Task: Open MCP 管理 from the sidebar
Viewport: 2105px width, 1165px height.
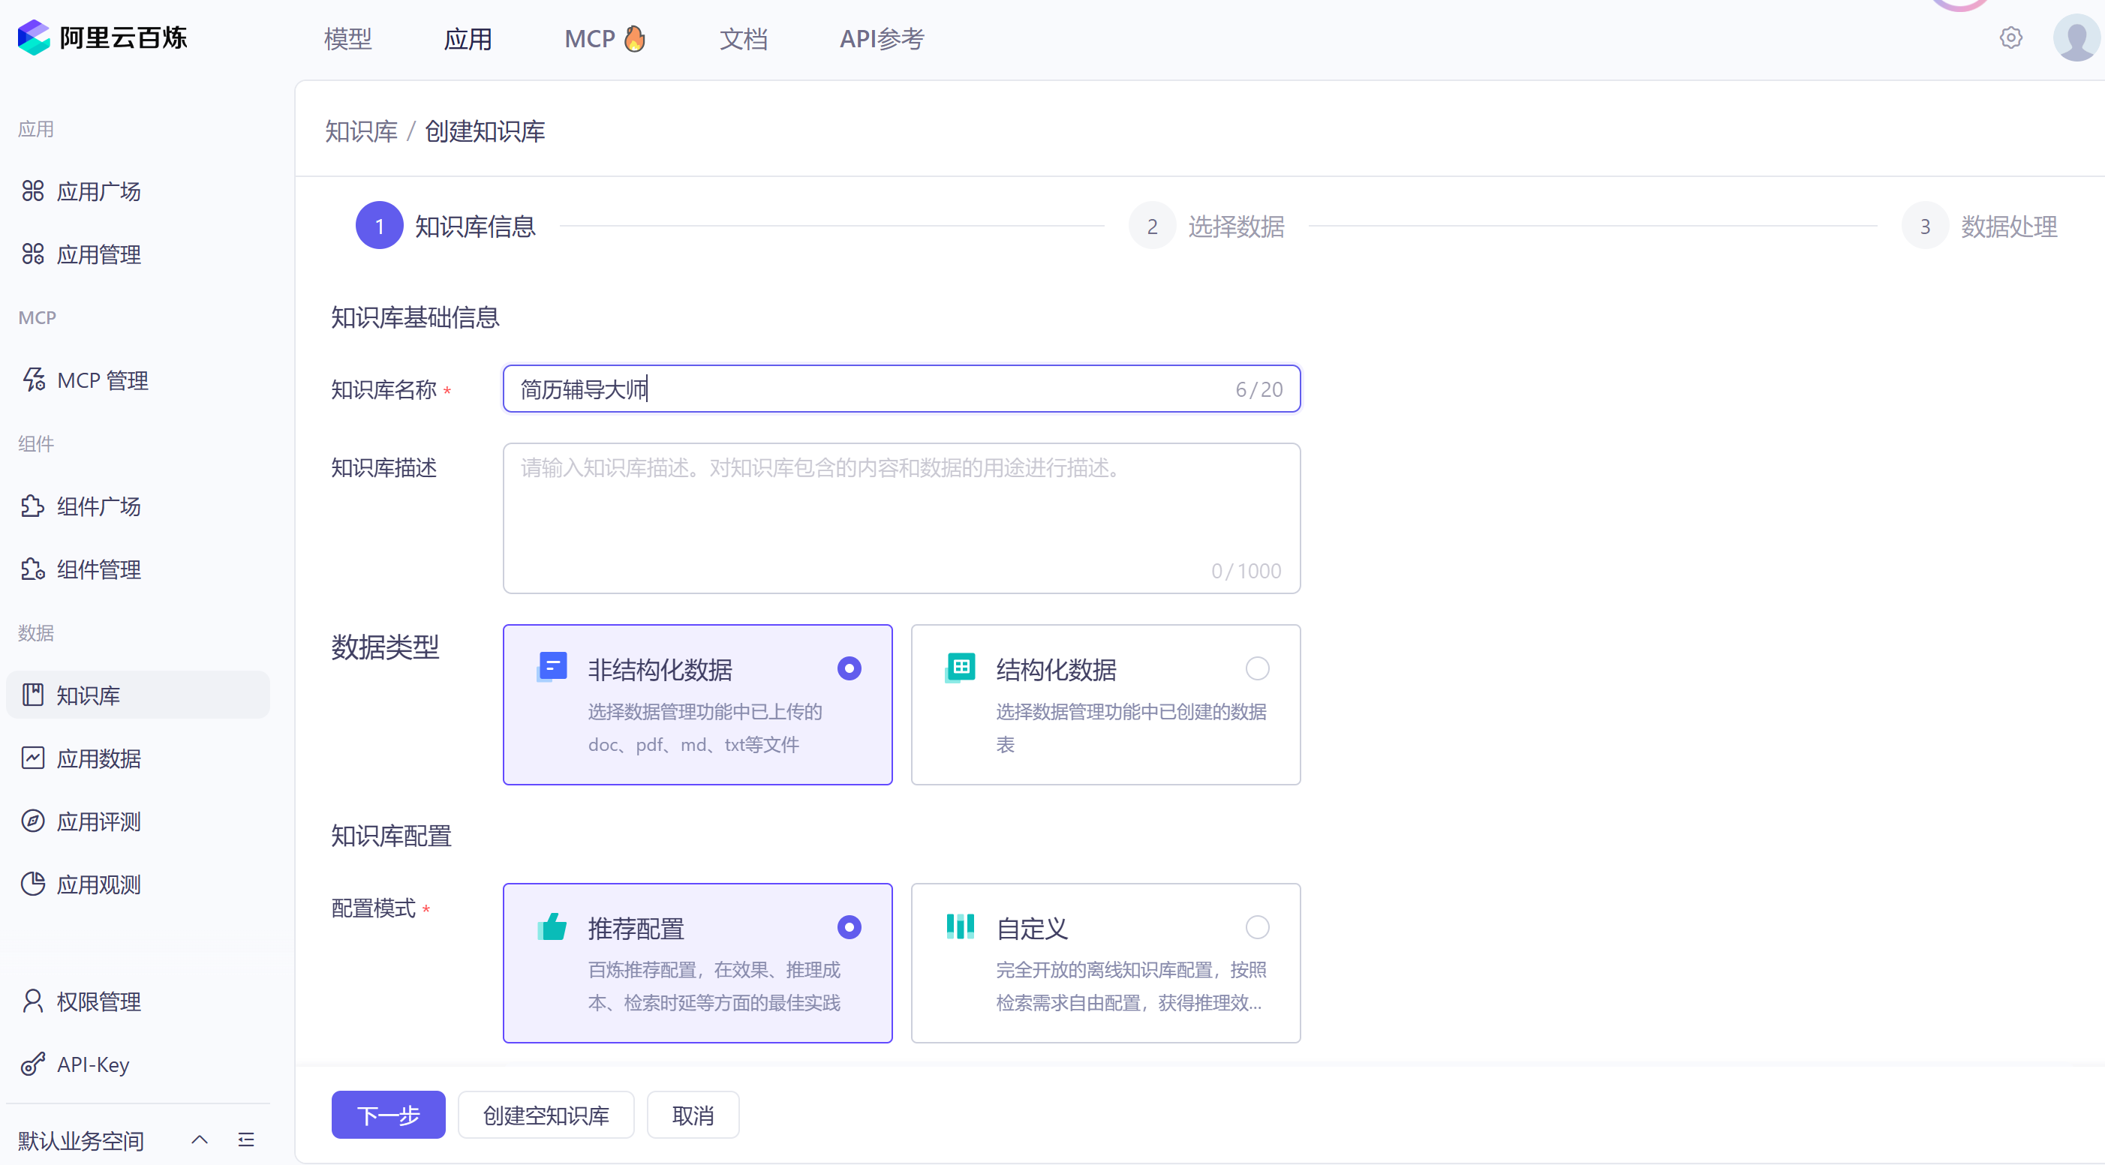Action: click(x=102, y=380)
